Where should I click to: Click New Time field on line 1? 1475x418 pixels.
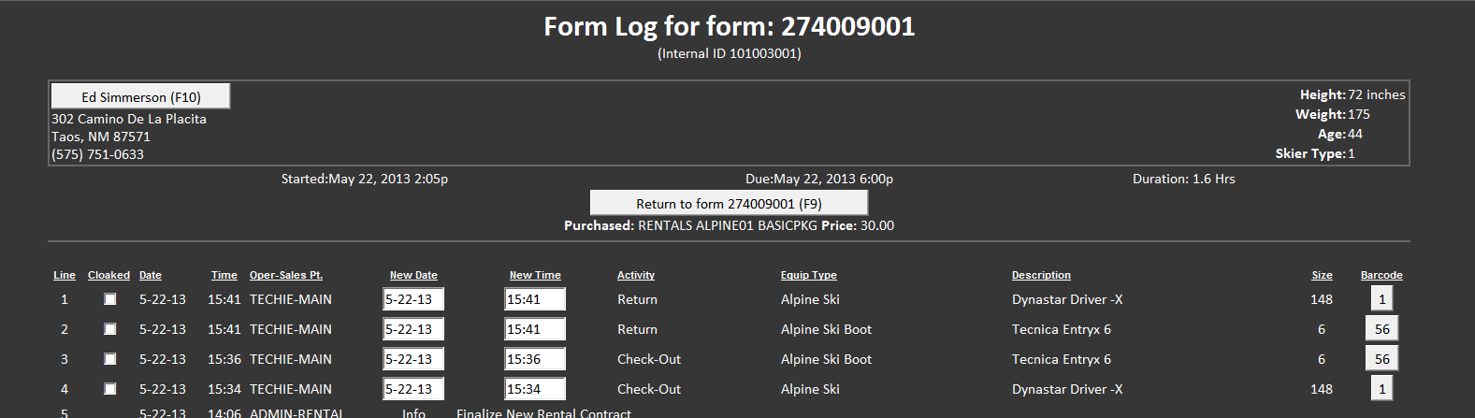click(535, 299)
